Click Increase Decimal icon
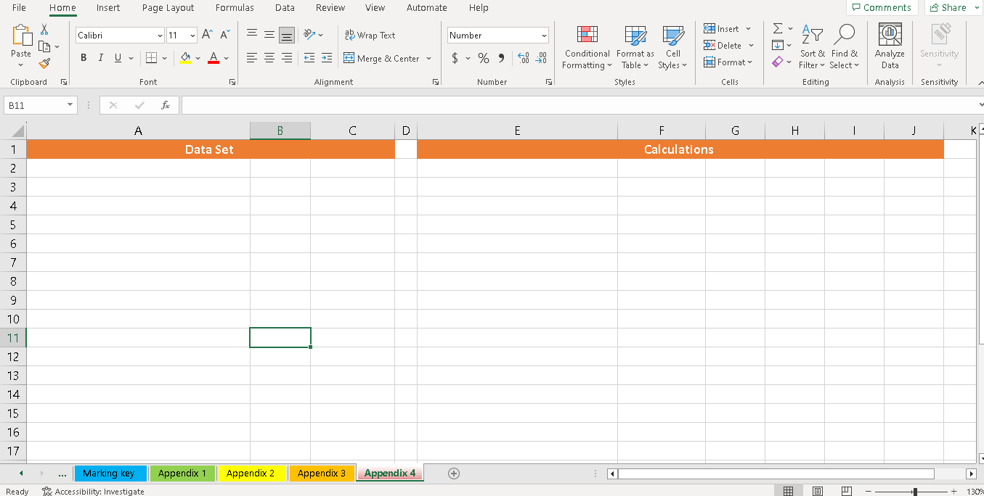 pyautogui.click(x=523, y=59)
